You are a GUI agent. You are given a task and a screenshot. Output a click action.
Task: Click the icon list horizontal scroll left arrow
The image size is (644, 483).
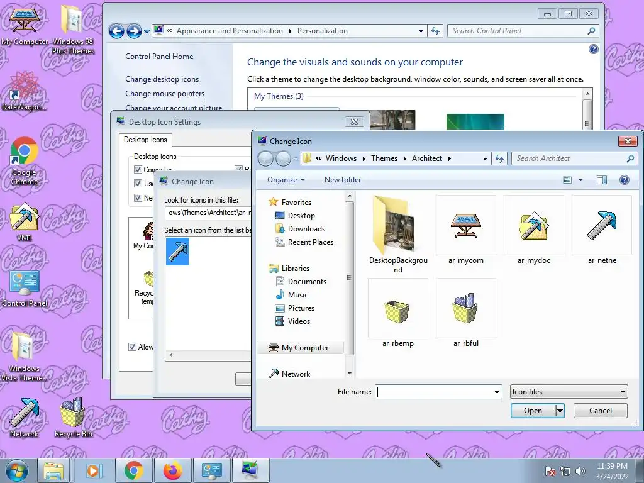click(171, 355)
